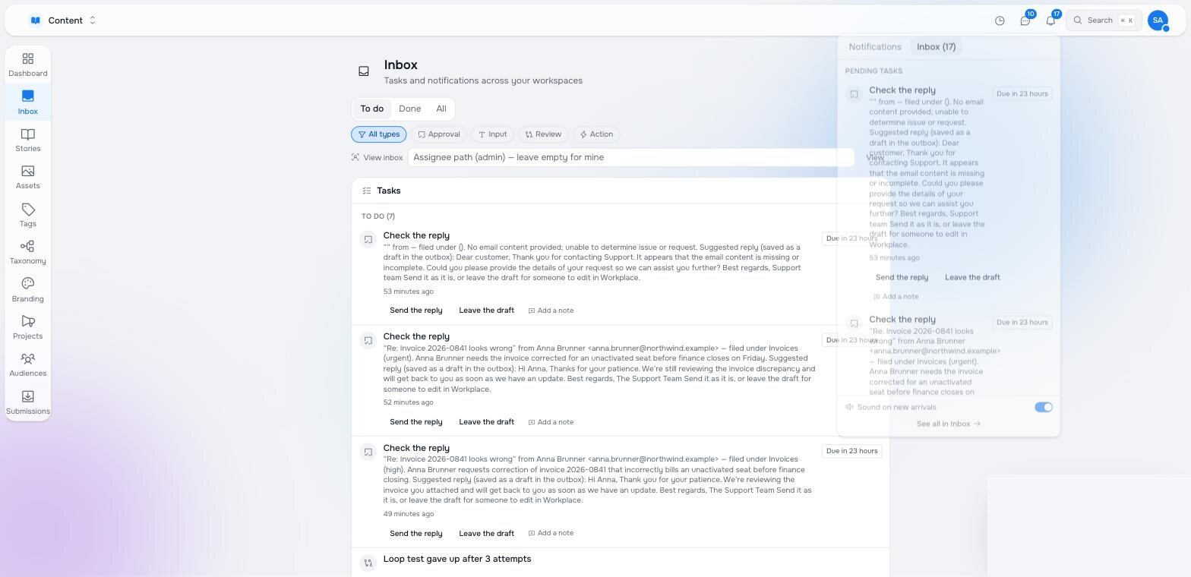
Task: Switch to Notifications tab in popup
Action: 875,47
